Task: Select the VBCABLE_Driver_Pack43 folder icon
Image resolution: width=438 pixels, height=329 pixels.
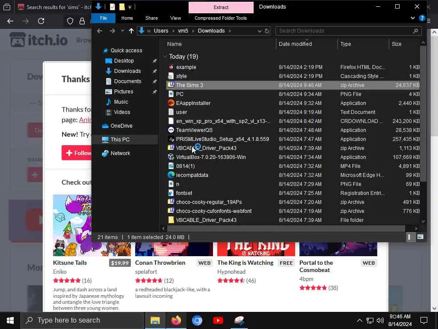Action: (171, 220)
